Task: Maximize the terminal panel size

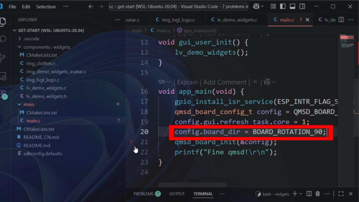Action: (x=341, y=194)
